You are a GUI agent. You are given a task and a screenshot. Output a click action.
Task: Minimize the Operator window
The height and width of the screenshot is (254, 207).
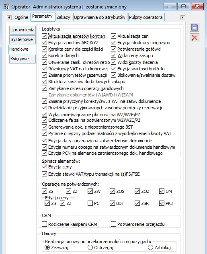(170, 7)
